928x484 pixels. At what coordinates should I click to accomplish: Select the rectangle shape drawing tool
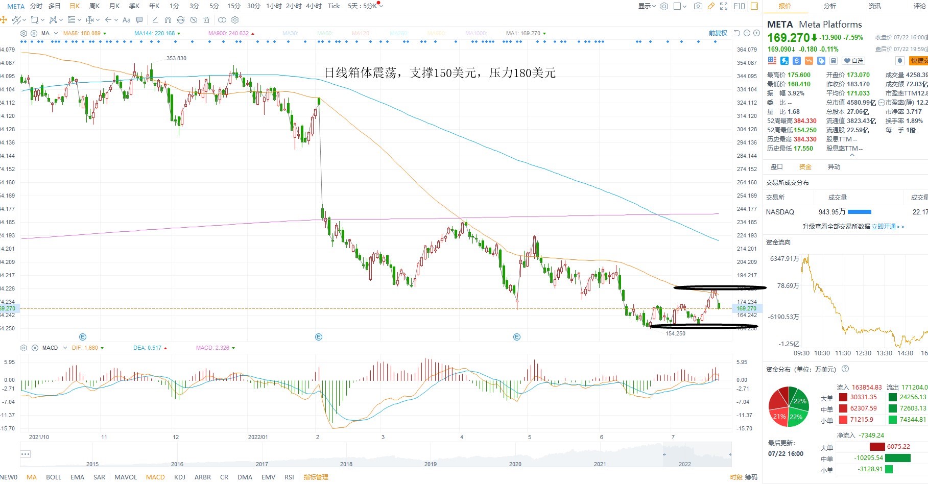(35, 20)
